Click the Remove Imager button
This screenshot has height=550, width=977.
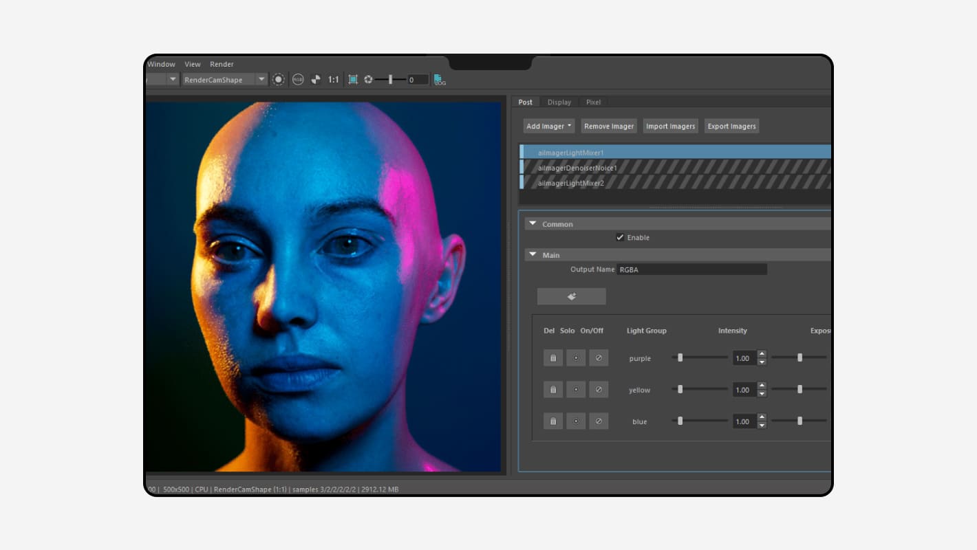tap(609, 126)
